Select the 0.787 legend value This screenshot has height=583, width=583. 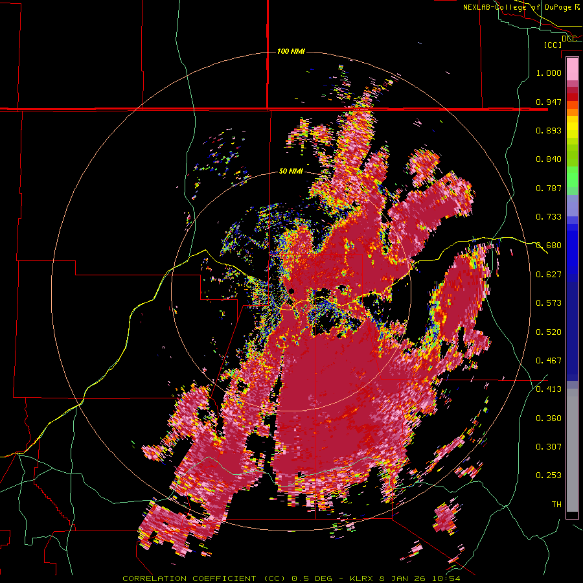pyautogui.click(x=549, y=188)
